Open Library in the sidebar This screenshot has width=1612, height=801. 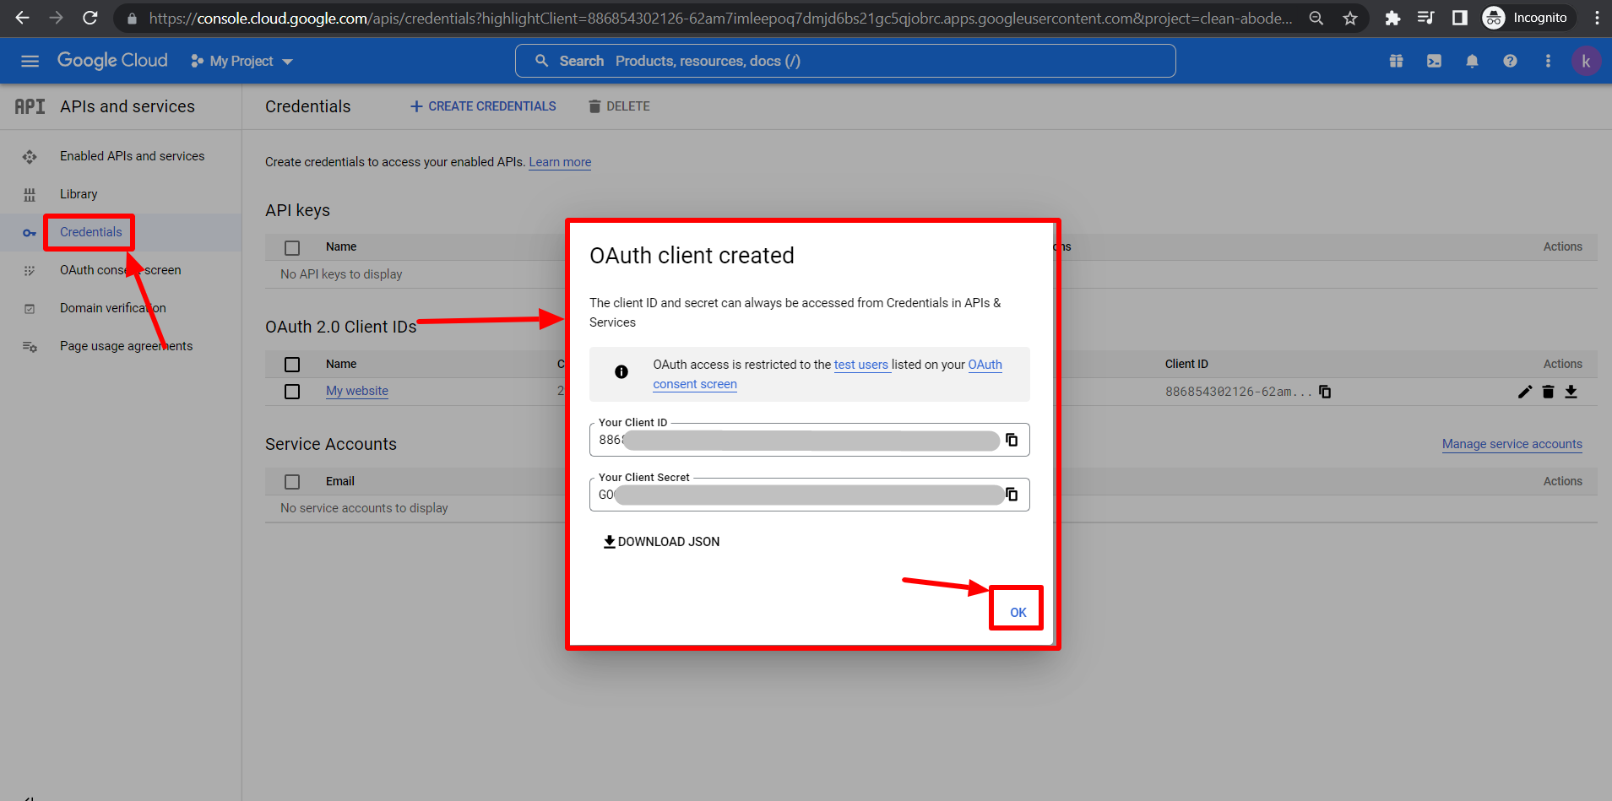79,194
